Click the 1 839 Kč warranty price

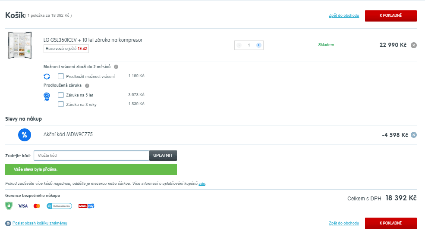pos(136,104)
